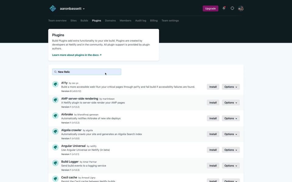Click 'Automatically notifies Airbrake of new site deploys'
This screenshot has height=182, width=292.
click(91, 119)
